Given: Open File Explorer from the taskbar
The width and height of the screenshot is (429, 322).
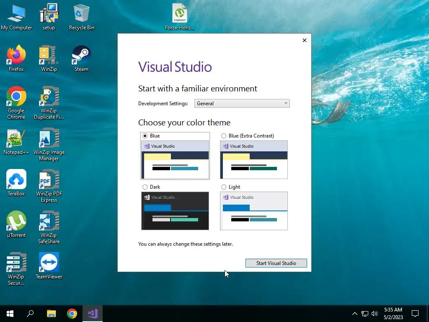Looking at the screenshot, I should 52,314.
